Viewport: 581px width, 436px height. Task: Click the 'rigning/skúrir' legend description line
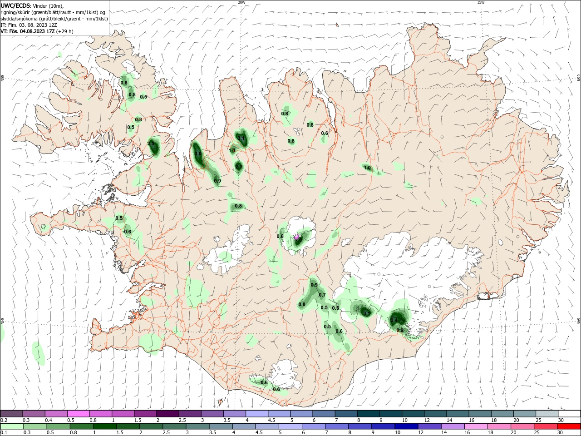point(53,12)
